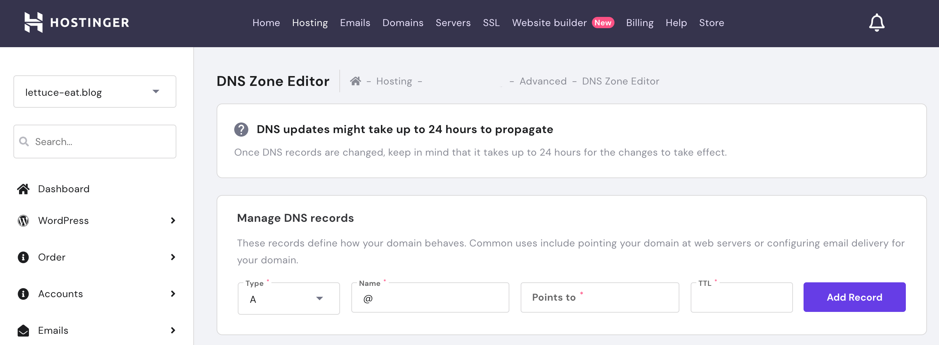The width and height of the screenshot is (939, 345).
Task: Expand the WordPress sidebar section
Action: pos(173,220)
